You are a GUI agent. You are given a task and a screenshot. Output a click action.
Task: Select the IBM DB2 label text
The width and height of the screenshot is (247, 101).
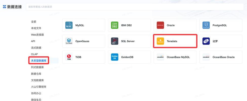(x=126, y=25)
